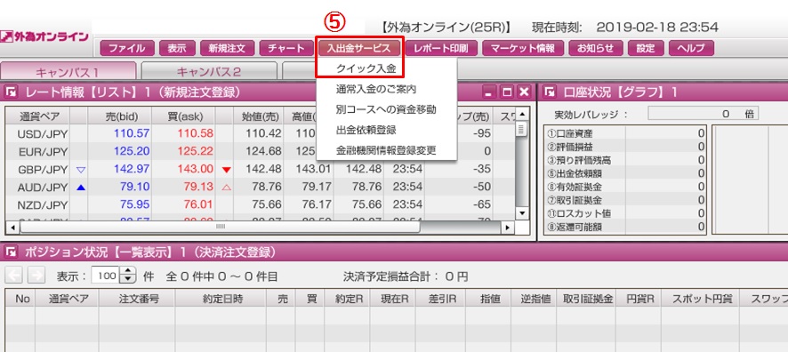Image resolution: width=788 pixels, height=352 pixels.
Task: Select the AUD/JPY currency pair row
Action: tap(261, 187)
